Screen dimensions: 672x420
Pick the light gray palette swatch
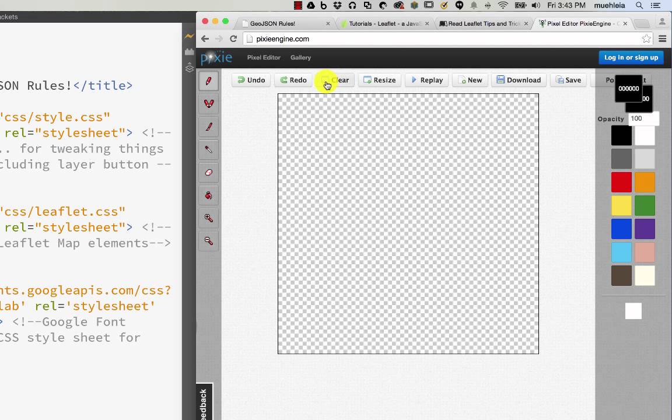click(645, 159)
